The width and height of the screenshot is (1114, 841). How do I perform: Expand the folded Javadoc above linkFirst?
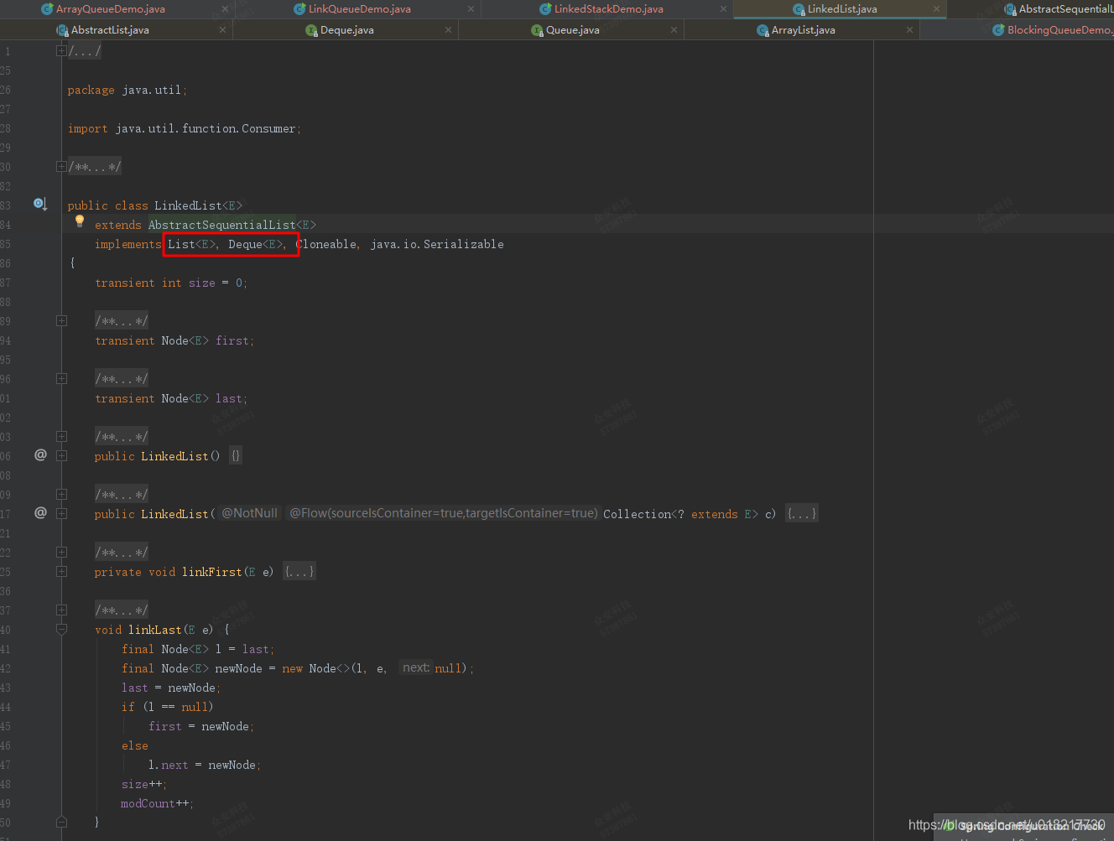click(x=61, y=553)
